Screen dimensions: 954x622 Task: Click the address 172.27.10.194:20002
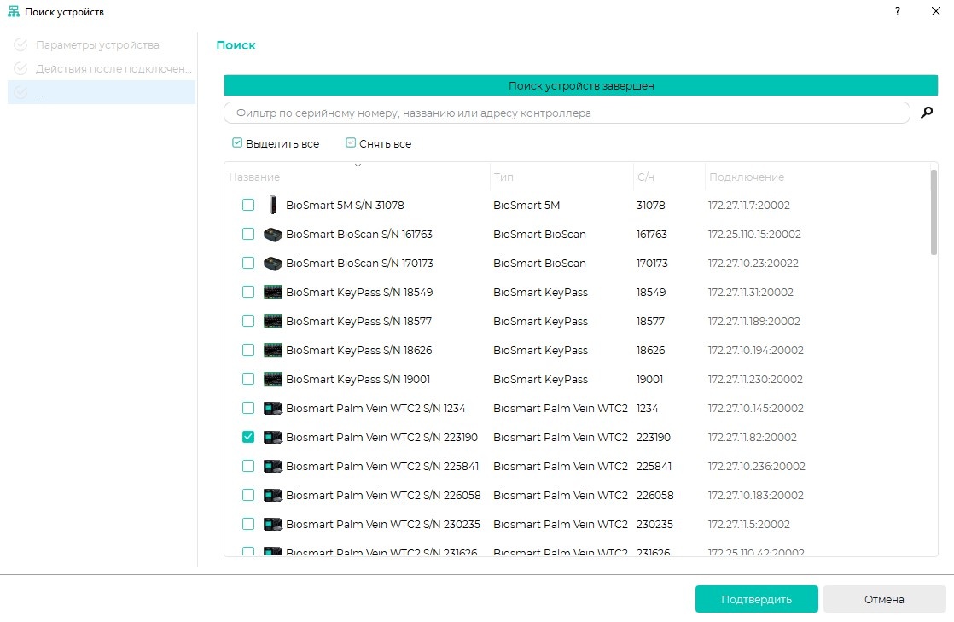pos(756,351)
